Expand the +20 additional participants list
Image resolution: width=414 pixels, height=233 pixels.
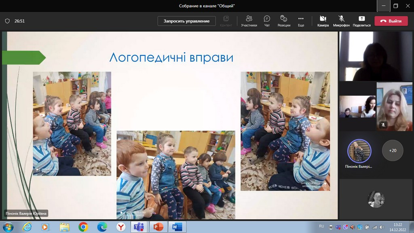[x=393, y=150]
